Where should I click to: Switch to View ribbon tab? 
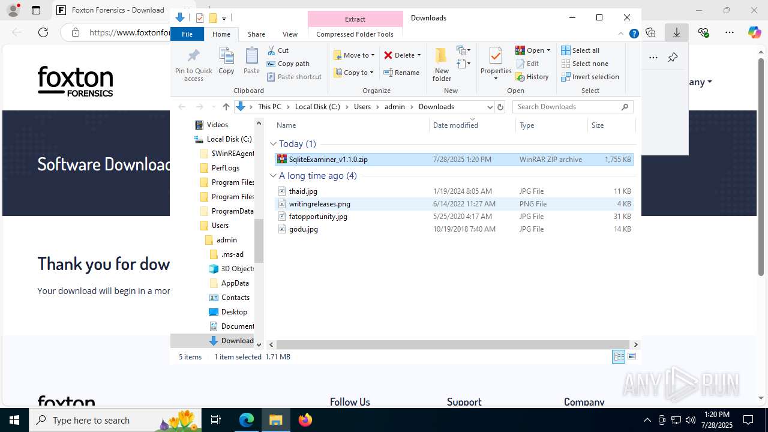(290, 34)
